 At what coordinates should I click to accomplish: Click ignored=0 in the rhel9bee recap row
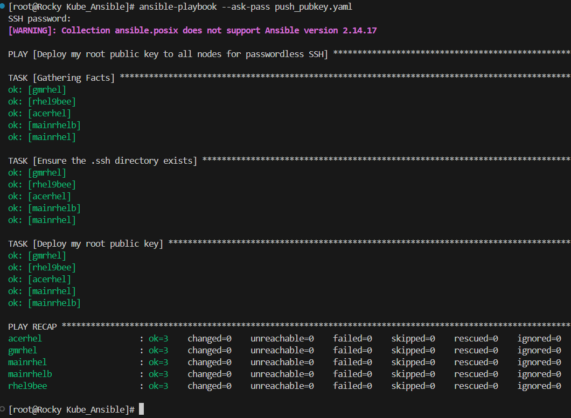click(x=539, y=386)
